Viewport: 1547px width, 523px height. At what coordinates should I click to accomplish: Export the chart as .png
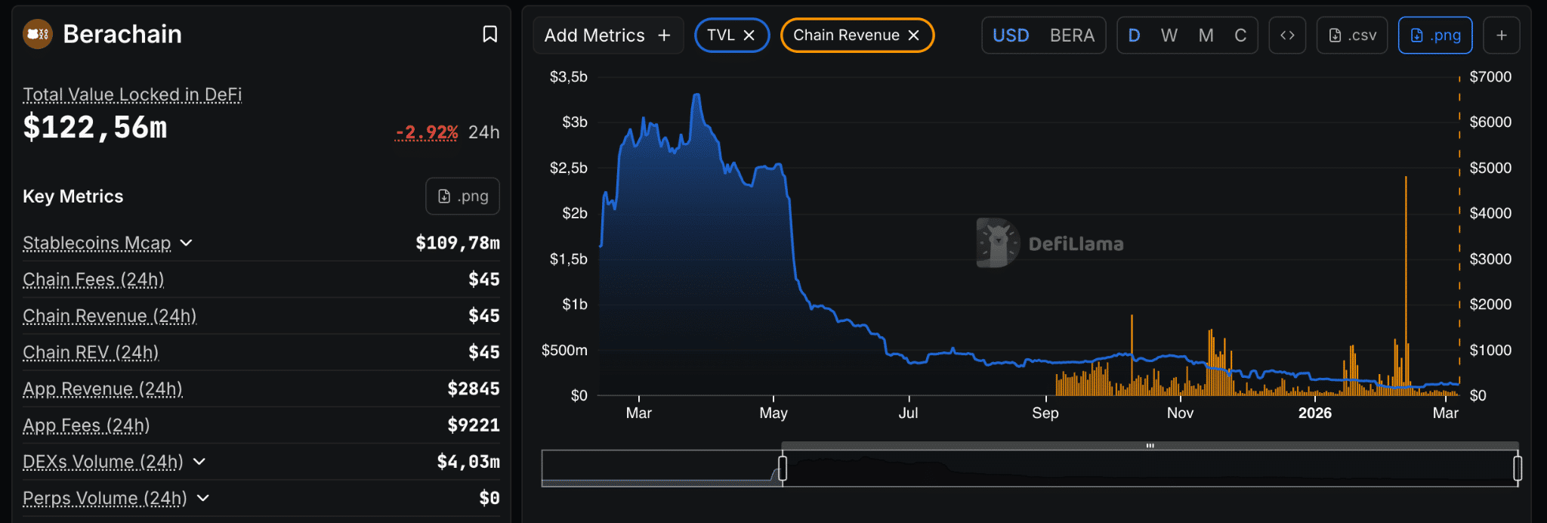click(x=1435, y=36)
